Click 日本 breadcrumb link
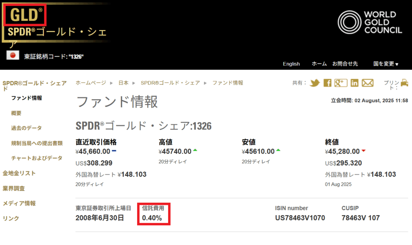Image resolution: width=412 pixels, height=245 pixels. 124,83
